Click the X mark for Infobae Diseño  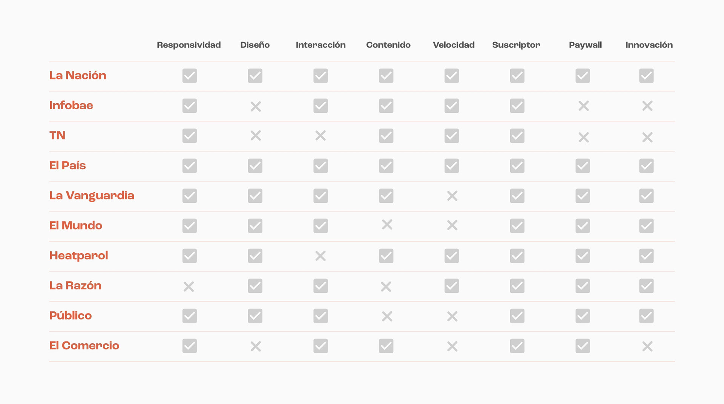(x=256, y=107)
